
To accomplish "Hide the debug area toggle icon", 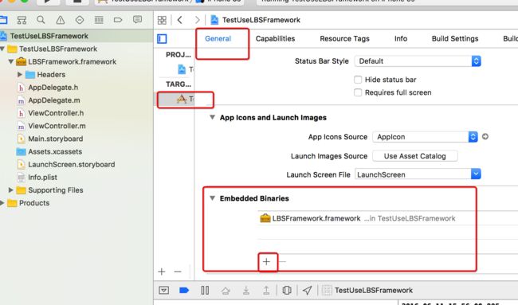I will [x=164, y=290].
